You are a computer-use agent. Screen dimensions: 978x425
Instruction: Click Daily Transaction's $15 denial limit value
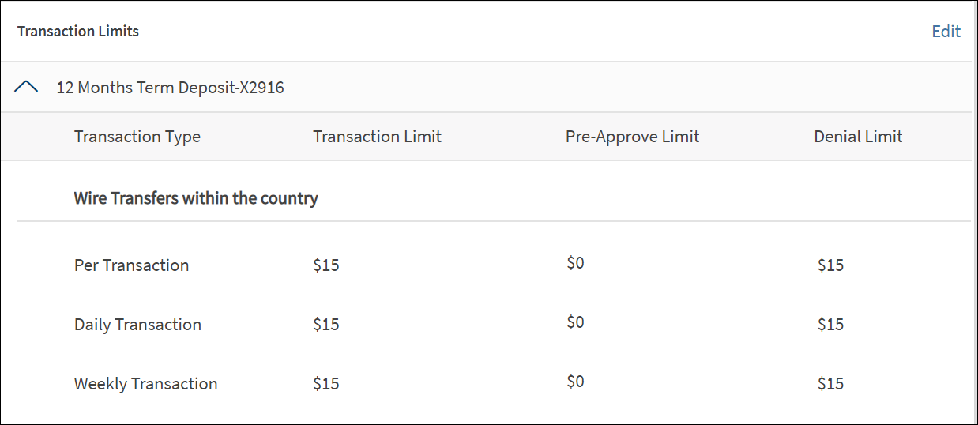(x=830, y=325)
